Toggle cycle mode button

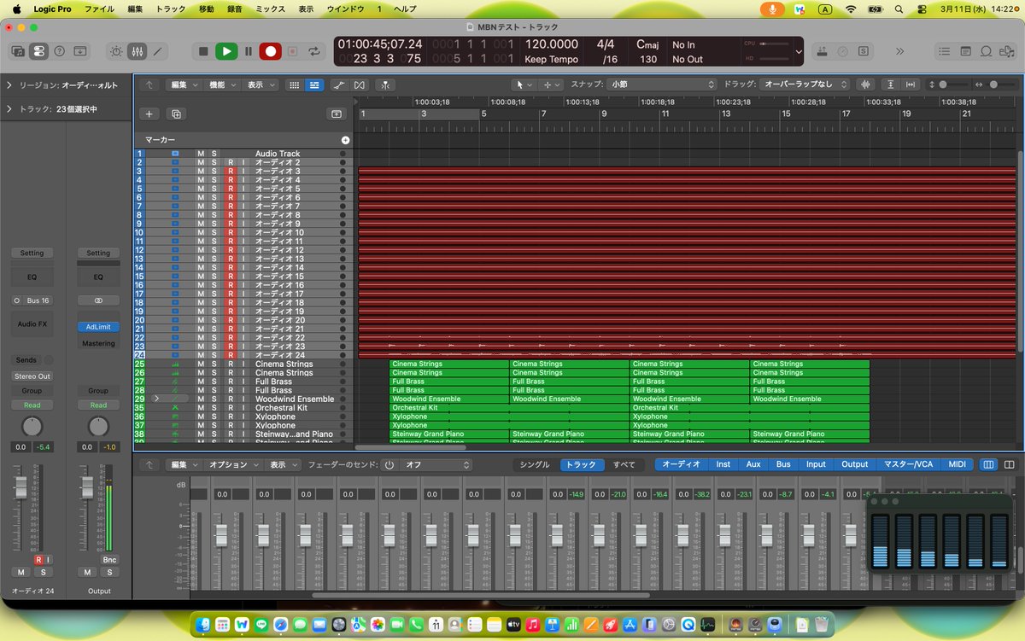pos(314,51)
